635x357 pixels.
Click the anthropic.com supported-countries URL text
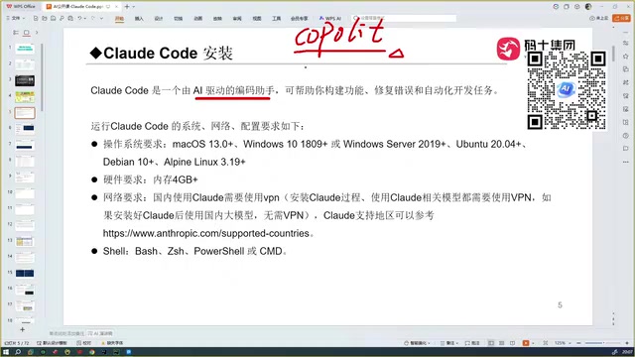(206, 234)
